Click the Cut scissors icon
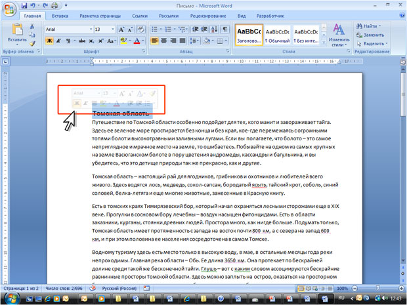 click(32, 26)
